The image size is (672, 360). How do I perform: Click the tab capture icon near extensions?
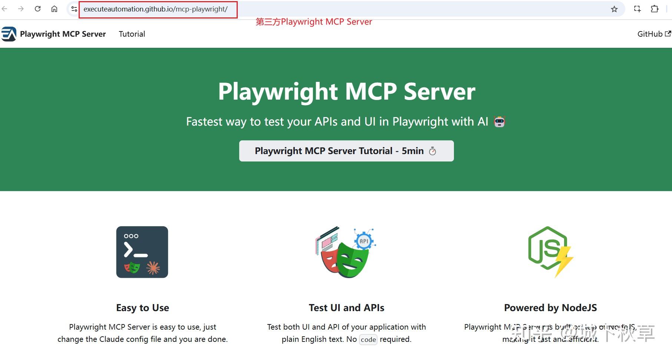pos(637,9)
